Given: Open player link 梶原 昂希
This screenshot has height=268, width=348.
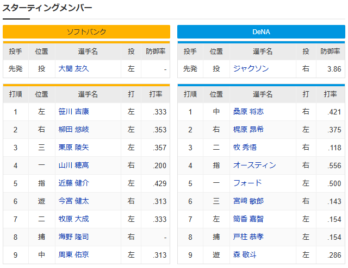Looking at the screenshot, I should [x=248, y=129].
